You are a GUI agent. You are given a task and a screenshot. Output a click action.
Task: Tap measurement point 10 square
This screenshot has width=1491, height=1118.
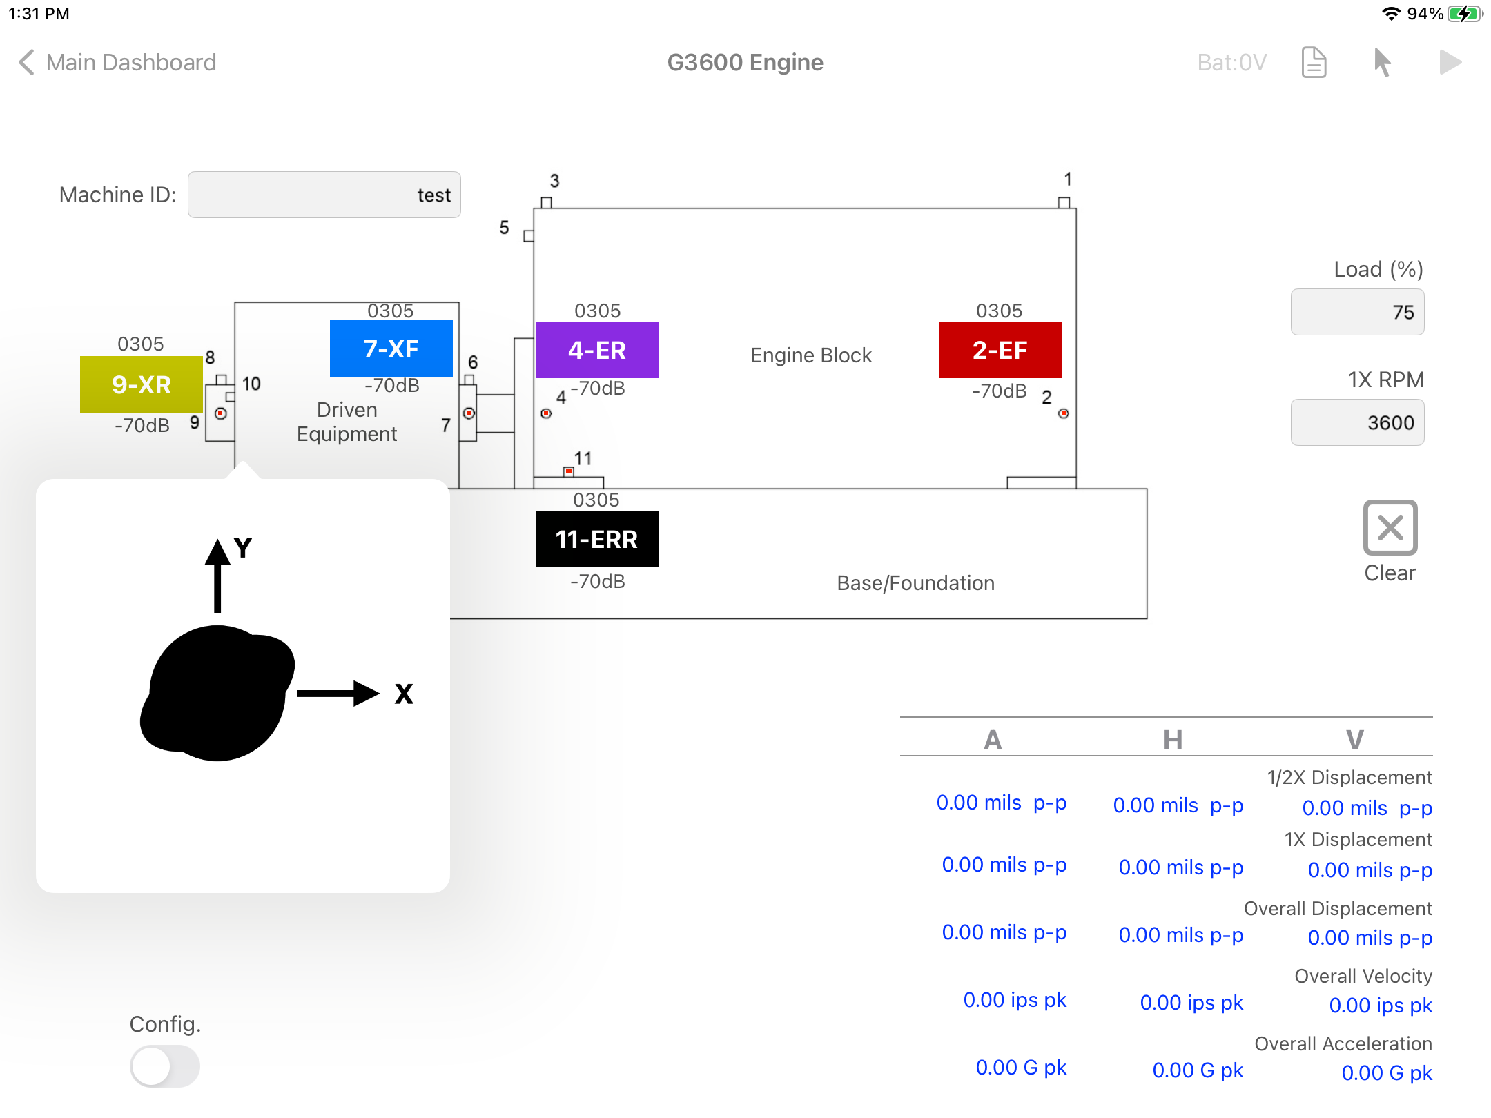pos(231,397)
